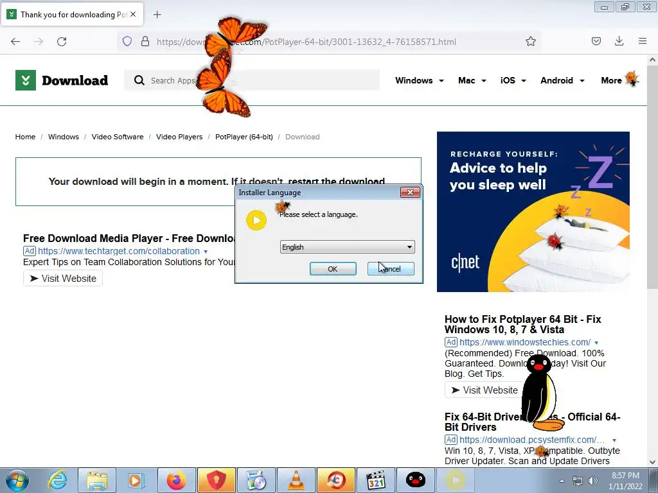Expand the techtarget ad options arrow
Viewport: 658px width, 493px height.
[206, 252]
